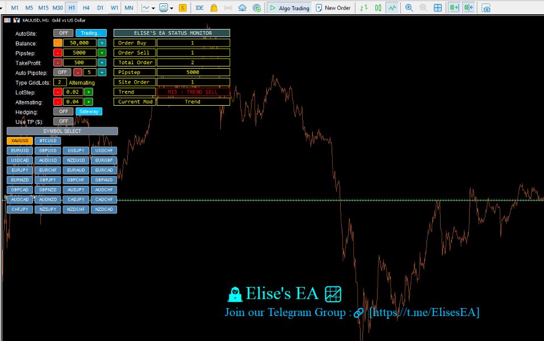This screenshot has height=341, width=544.
Task: Toggle the Algo Trading button
Action: coord(290,7)
